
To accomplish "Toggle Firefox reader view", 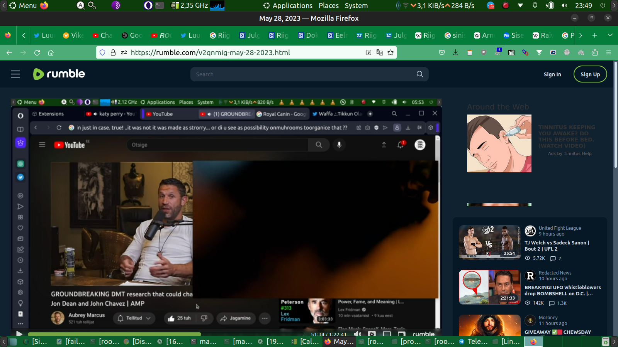I will point(369,52).
